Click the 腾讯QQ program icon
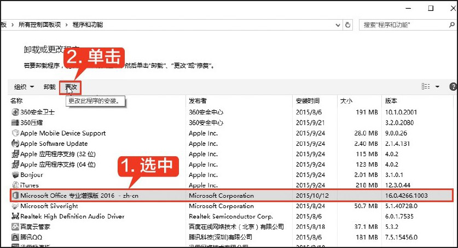 pos(15,237)
